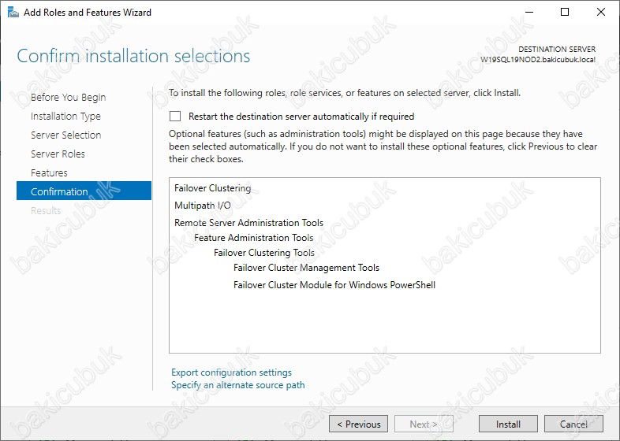The height and width of the screenshot is (441, 620).
Task: Select Failover Cluster Module for Windows PowerShell
Action: click(x=334, y=285)
